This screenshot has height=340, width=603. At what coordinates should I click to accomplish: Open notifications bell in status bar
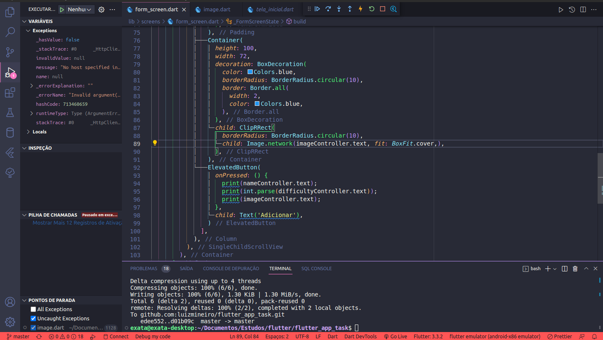pyautogui.click(x=594, y=336)
